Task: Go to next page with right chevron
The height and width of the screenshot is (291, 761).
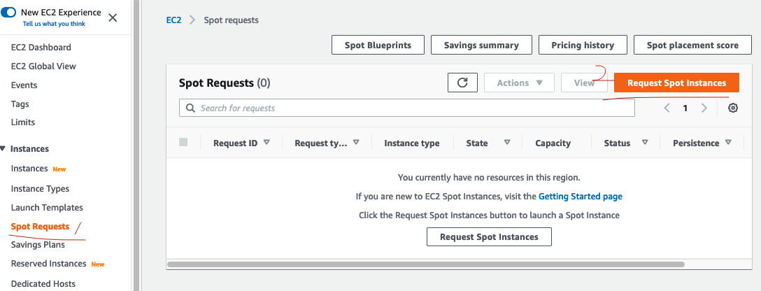Action: coord(704,108)
